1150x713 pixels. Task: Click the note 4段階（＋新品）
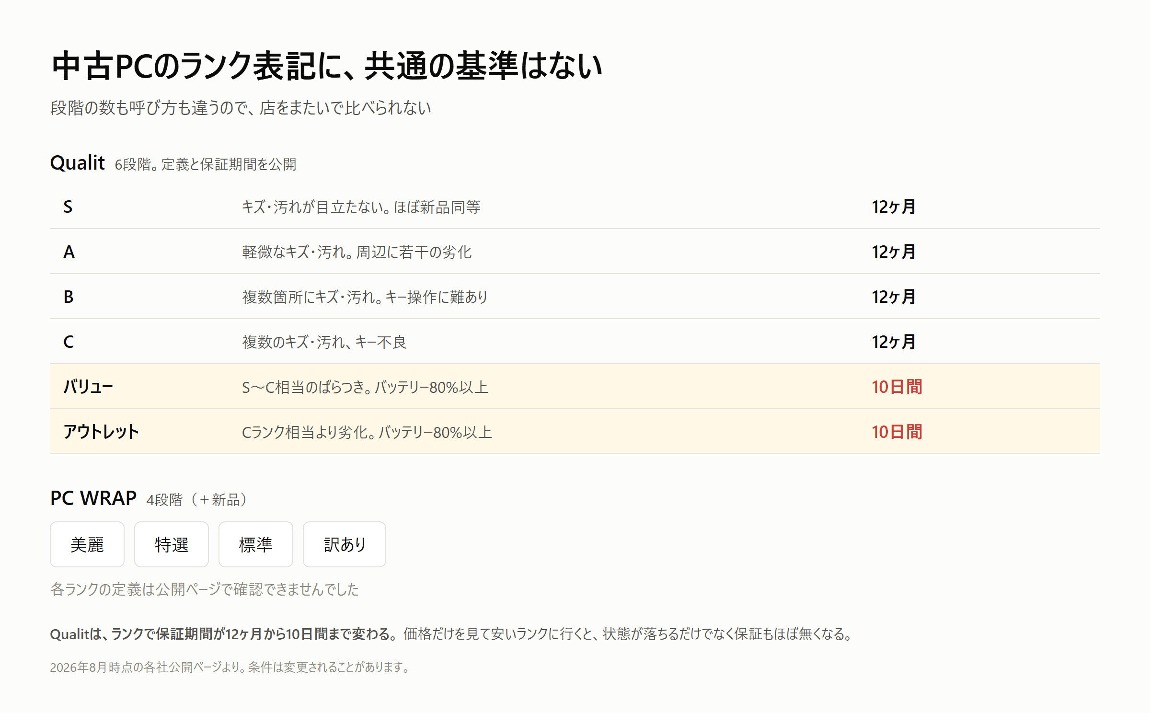pyautogui.click(x=197, y=500)
